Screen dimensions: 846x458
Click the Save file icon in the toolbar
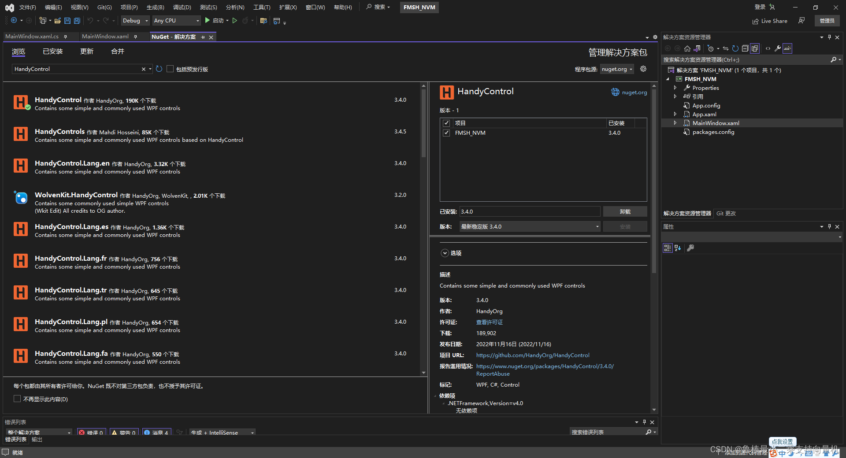coord(67,21)
